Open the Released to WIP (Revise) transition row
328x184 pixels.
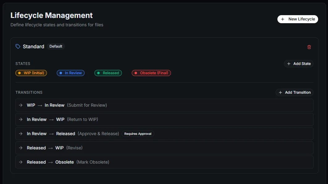[164, 148]
